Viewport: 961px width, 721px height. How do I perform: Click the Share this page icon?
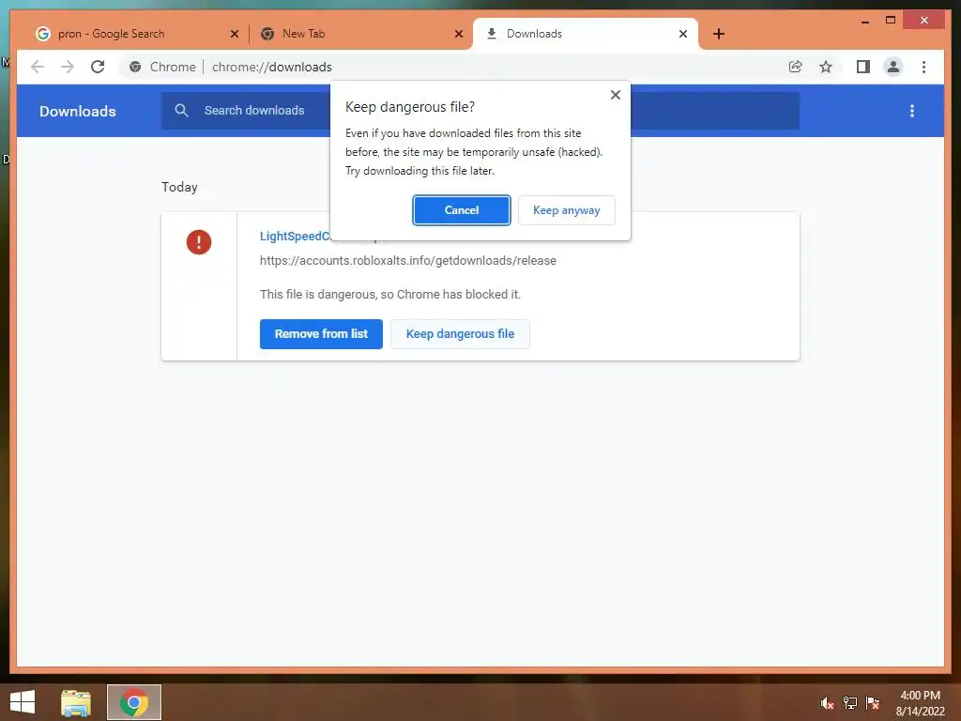[796, 67]
